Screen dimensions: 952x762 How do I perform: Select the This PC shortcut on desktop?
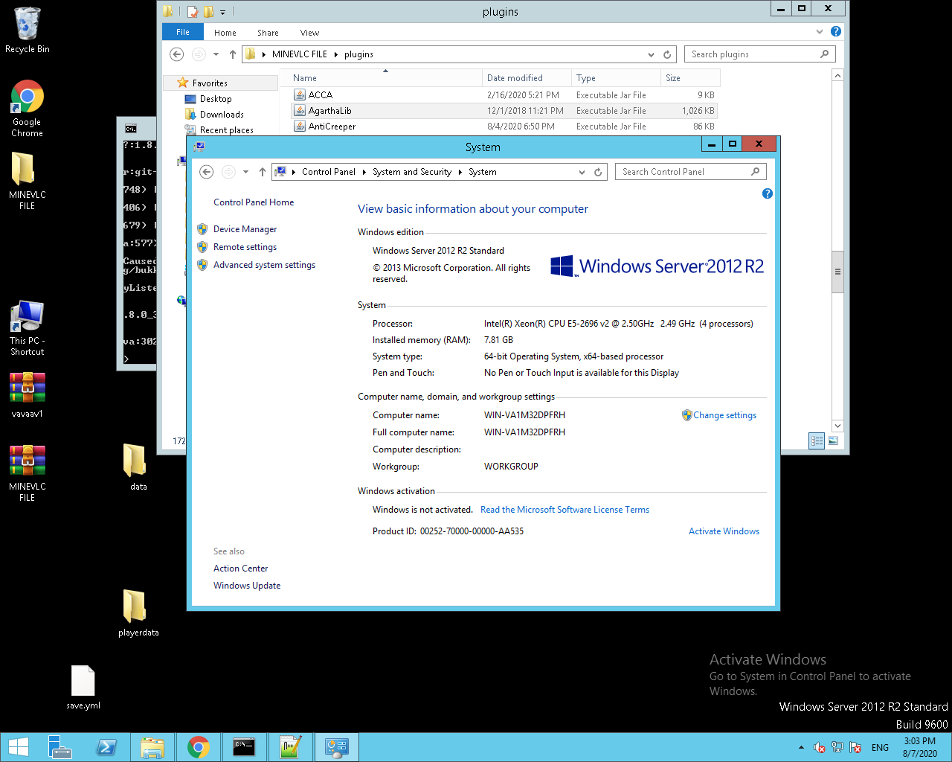coord(28,328)
